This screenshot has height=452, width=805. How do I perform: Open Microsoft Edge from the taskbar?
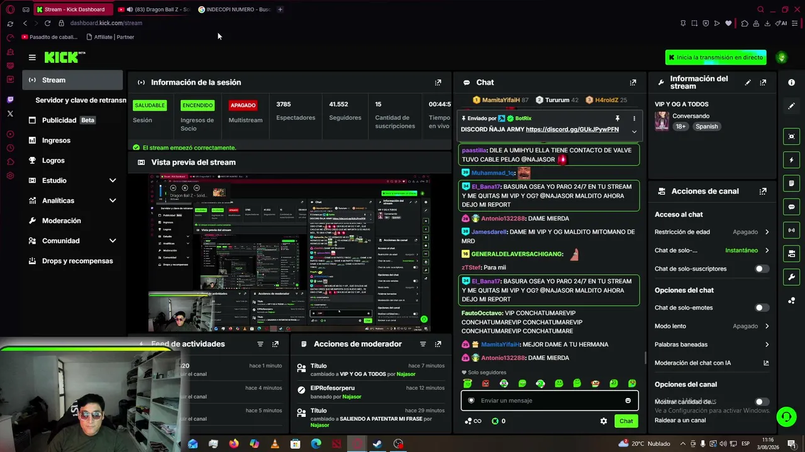click(x=316, y=444)
